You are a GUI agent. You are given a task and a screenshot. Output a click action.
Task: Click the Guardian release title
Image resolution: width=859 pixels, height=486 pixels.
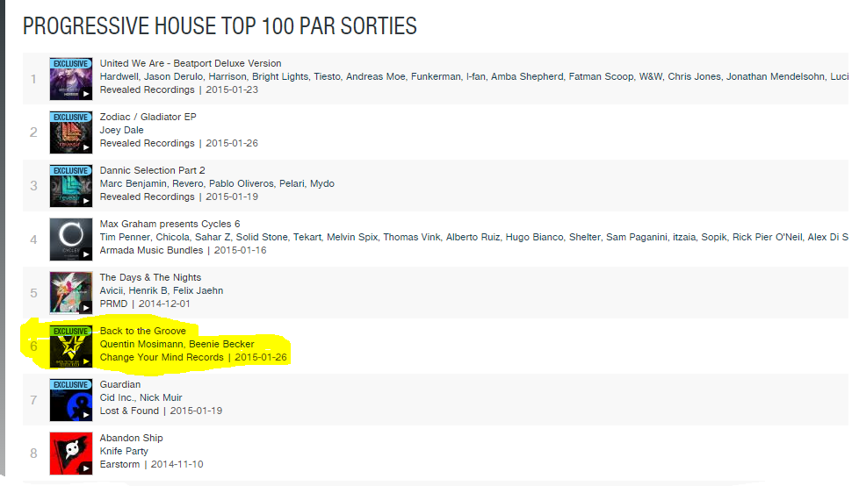tap(120, 385)
